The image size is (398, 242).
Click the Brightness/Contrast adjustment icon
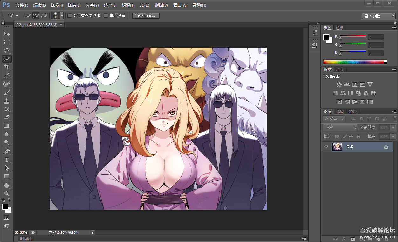339,85
